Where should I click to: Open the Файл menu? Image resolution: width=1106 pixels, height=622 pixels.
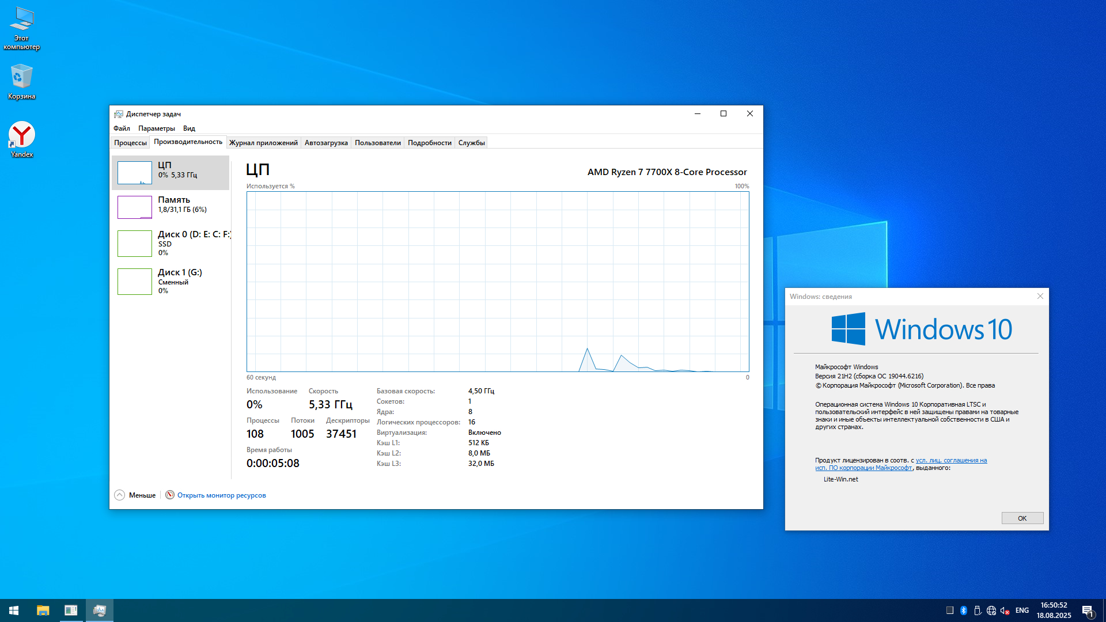[x=122, y=128]
